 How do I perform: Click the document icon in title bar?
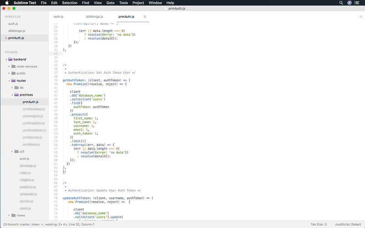(166, 8)
